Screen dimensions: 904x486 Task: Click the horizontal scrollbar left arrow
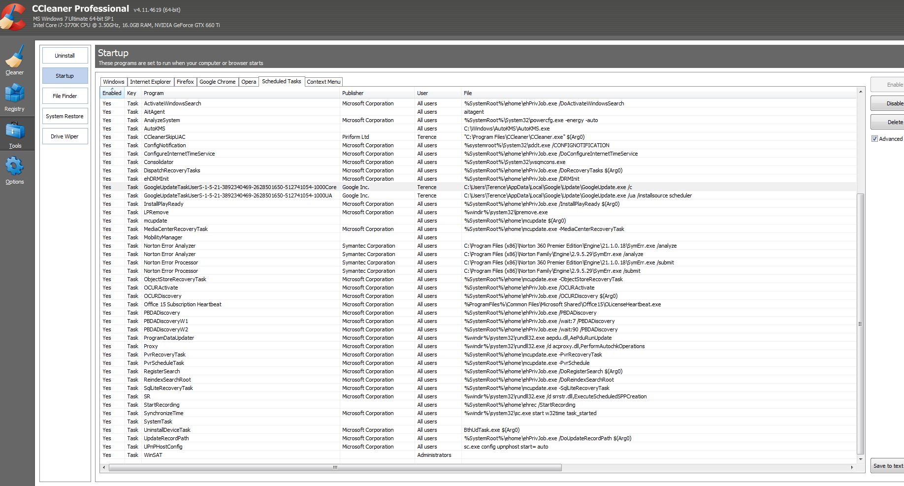[x=104, y=467]
